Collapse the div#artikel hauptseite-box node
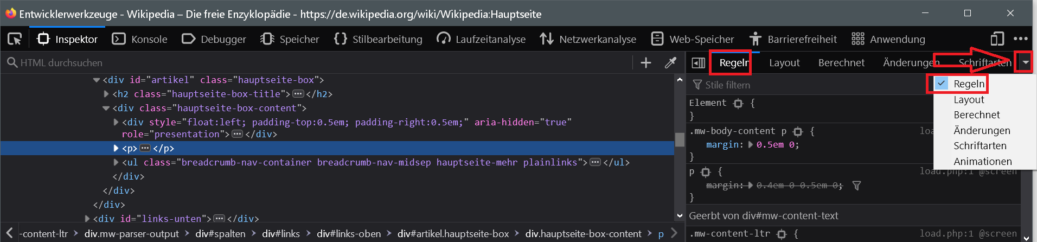 click(x=97, y=80)
